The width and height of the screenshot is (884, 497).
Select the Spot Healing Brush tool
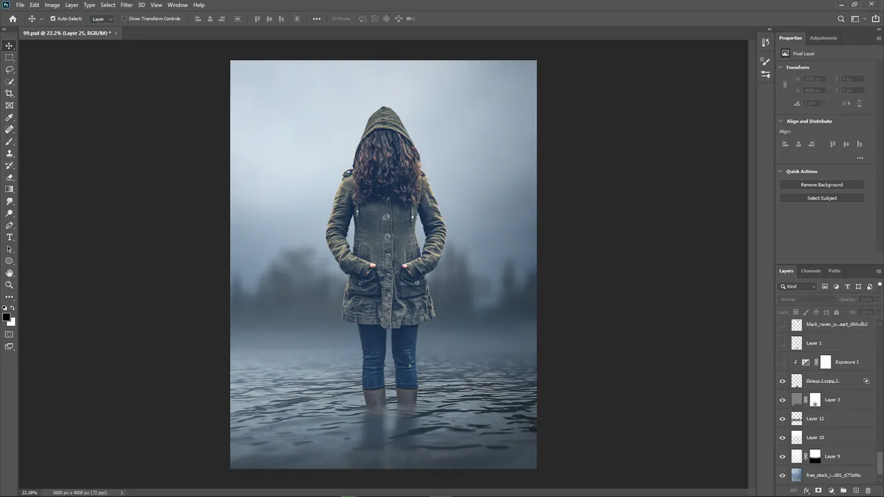coord(9,129)
